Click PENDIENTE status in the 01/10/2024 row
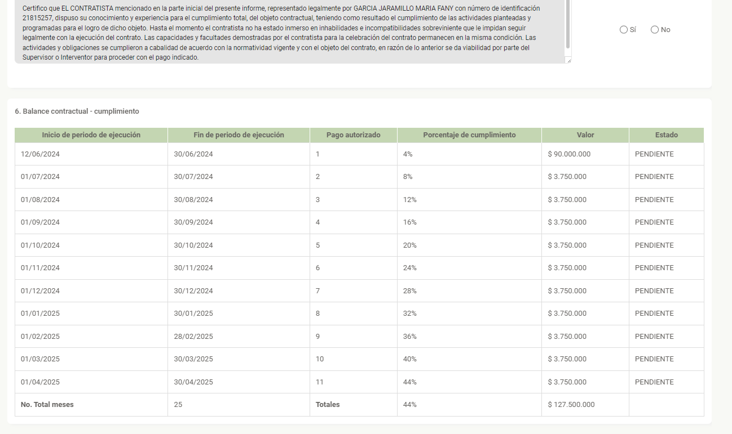The image size is (732, 434). pos(667,245)
